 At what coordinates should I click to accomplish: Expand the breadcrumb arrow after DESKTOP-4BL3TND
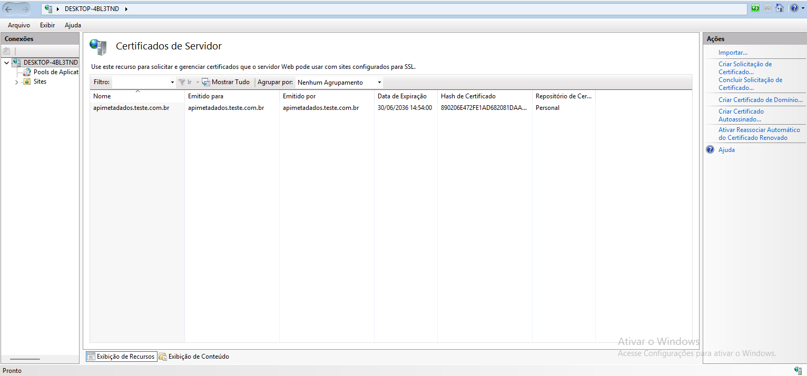tap(126, 9)
